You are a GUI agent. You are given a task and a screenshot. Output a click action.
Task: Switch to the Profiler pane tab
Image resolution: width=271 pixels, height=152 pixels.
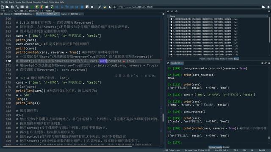pos(224,59)
